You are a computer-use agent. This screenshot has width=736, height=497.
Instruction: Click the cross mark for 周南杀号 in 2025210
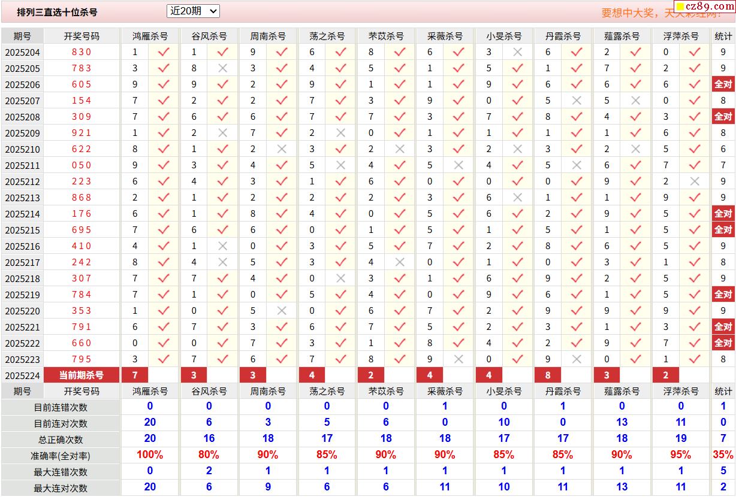282,149
